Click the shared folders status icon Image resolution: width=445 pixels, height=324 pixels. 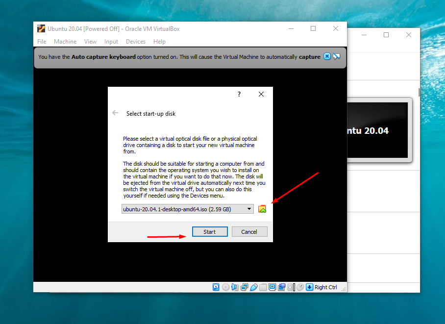coord(262,287)
